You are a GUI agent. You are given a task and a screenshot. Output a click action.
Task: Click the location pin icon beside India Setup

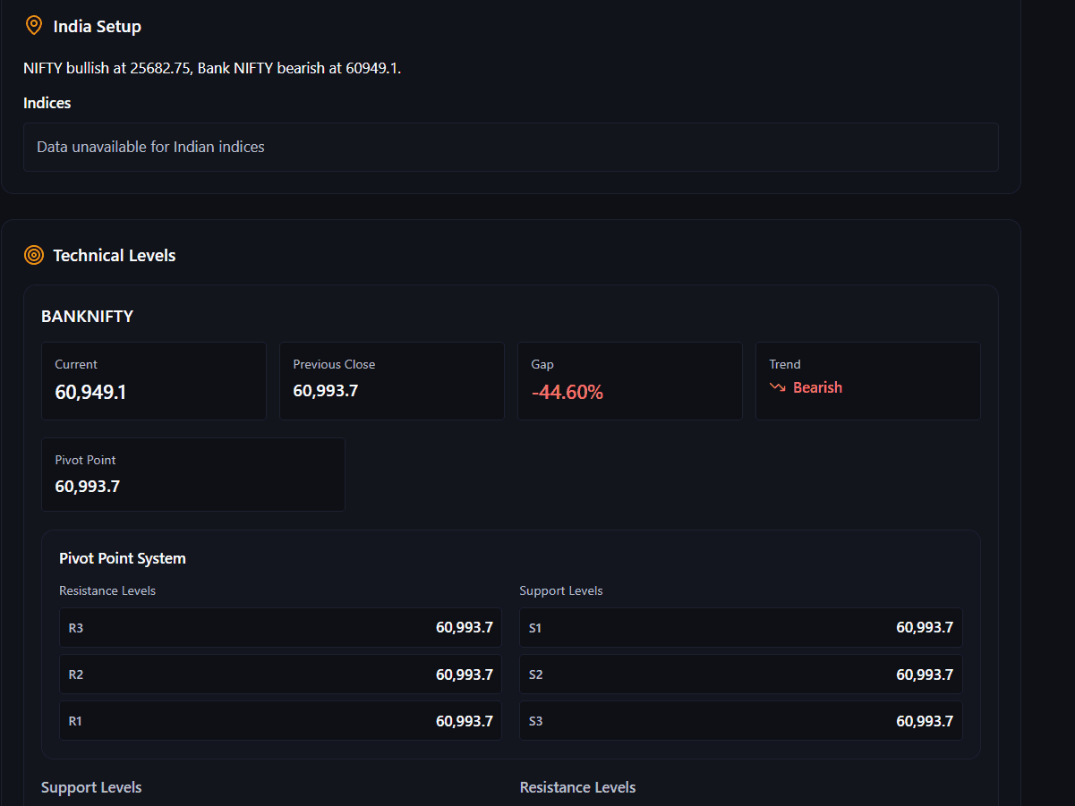[33, 26]
